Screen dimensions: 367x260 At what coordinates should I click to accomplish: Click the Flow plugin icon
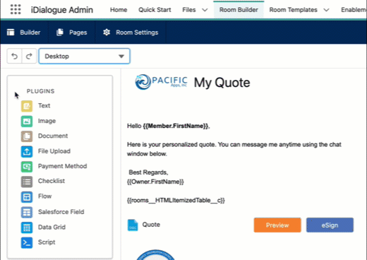pos(27,196)
